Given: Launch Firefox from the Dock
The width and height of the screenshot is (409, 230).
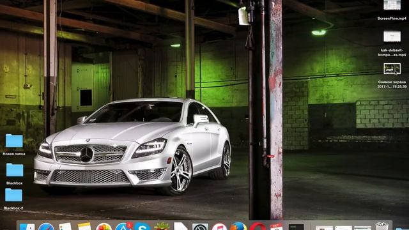Looking at the screenshot, I should click(x=238, y=226).
